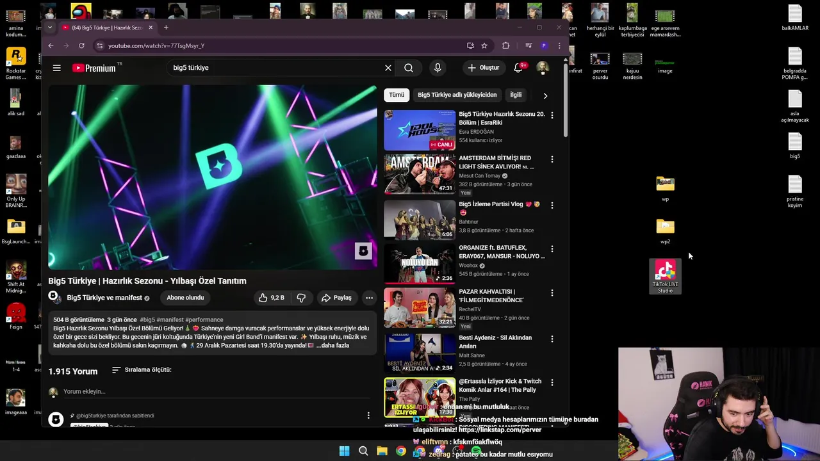Screen dimensions: 820x461
Task: Open Big5 Türkiye ve manifest channel link
Action: point(104,298)
